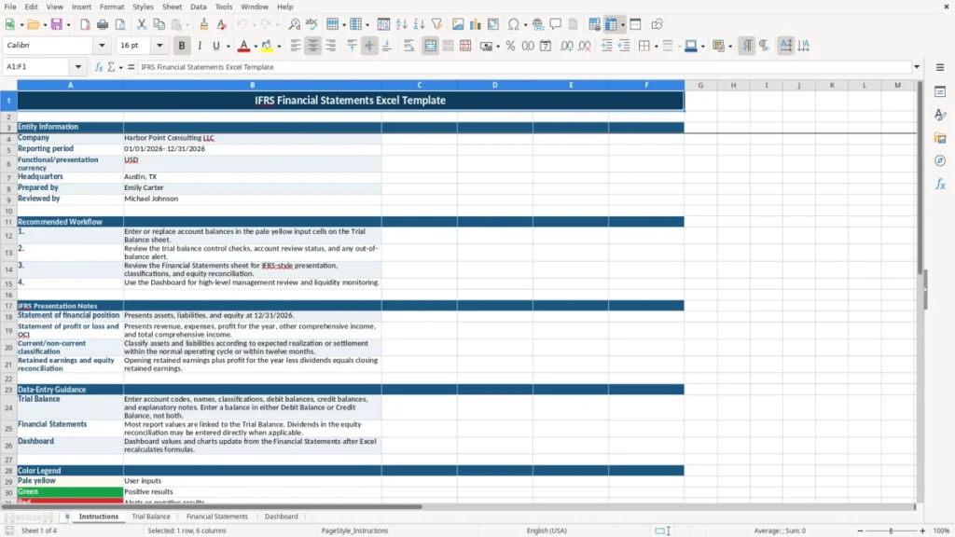Open the File menu
This screenshot has height=537, width=955.
[x=10, y=7]
